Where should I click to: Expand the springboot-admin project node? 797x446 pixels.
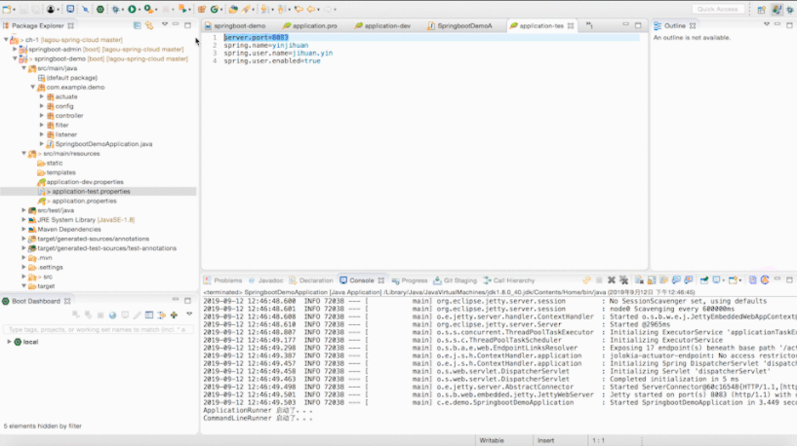15,50
